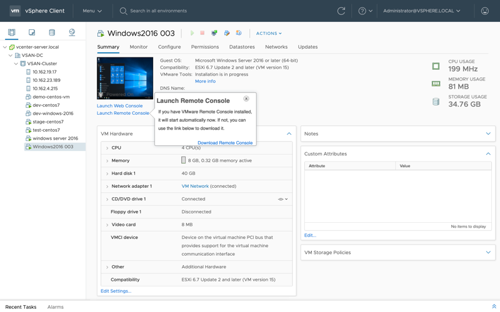Click the VM Network link
500x312 pixels.
pos(195,186)
